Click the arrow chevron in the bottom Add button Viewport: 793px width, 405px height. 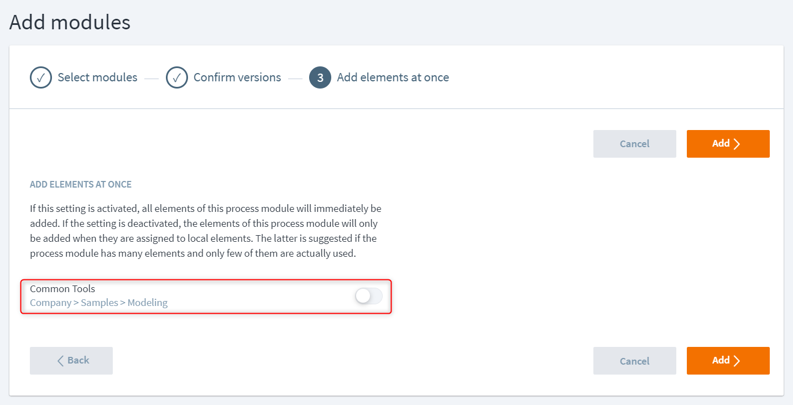[x=737, y=361]
